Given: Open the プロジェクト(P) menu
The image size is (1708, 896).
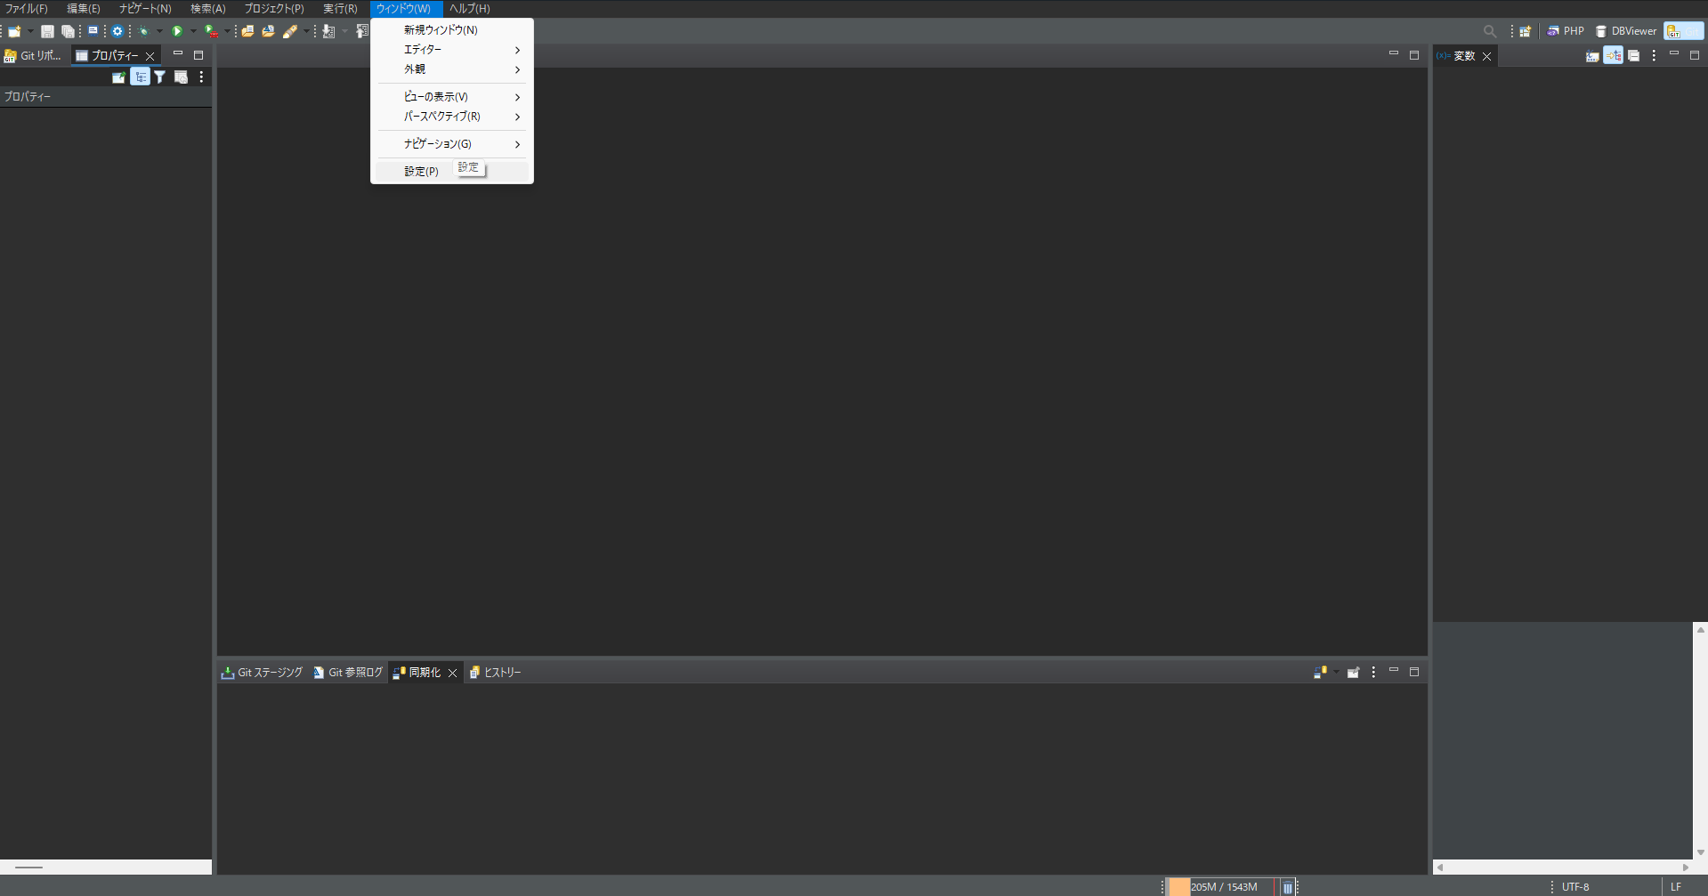Looking at the screenshot, I should [x=274, y=9].
